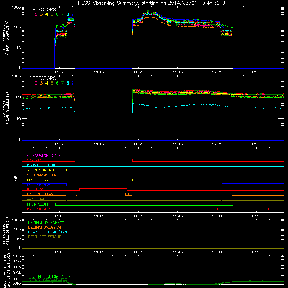Pick detector 3 legend number in rear segments plot

[x=41, y=83]
